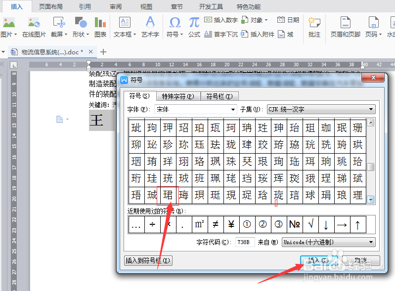Click 插入附件 insert attachment
Image resolution: width=395 pixels, height=291 pixels.
[258, 34]
